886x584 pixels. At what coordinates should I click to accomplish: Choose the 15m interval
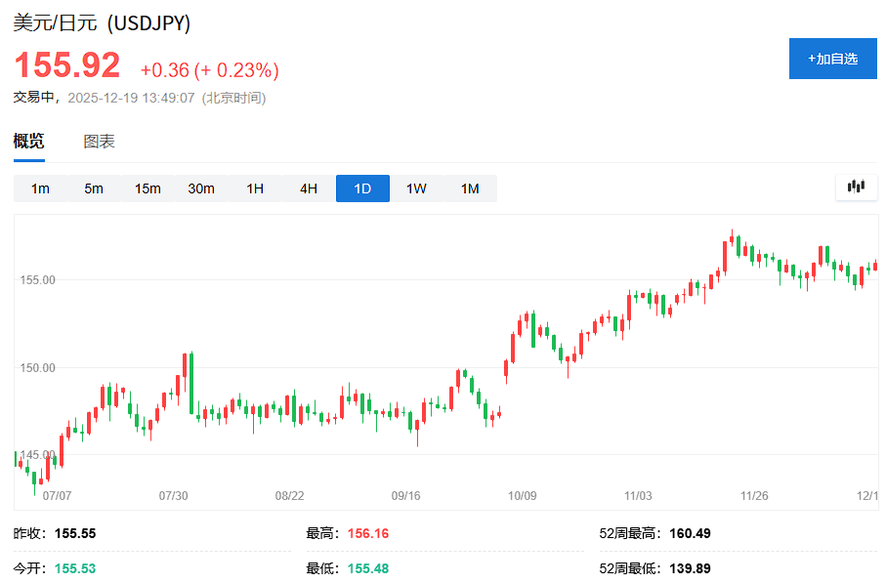pyautogui.click(x=148, y=188)
